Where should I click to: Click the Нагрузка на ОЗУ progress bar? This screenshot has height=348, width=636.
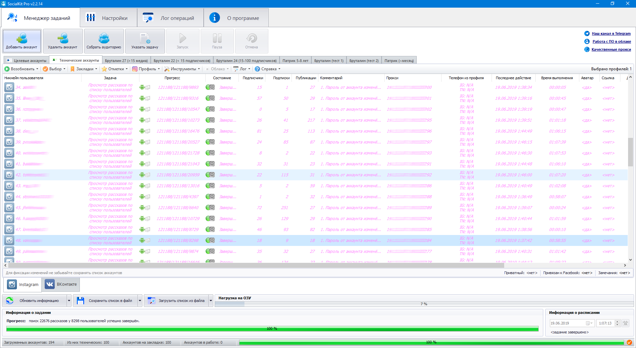coord(424,304)
